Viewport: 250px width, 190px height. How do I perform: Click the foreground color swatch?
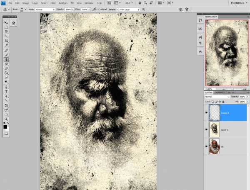[x=5, y=127]
